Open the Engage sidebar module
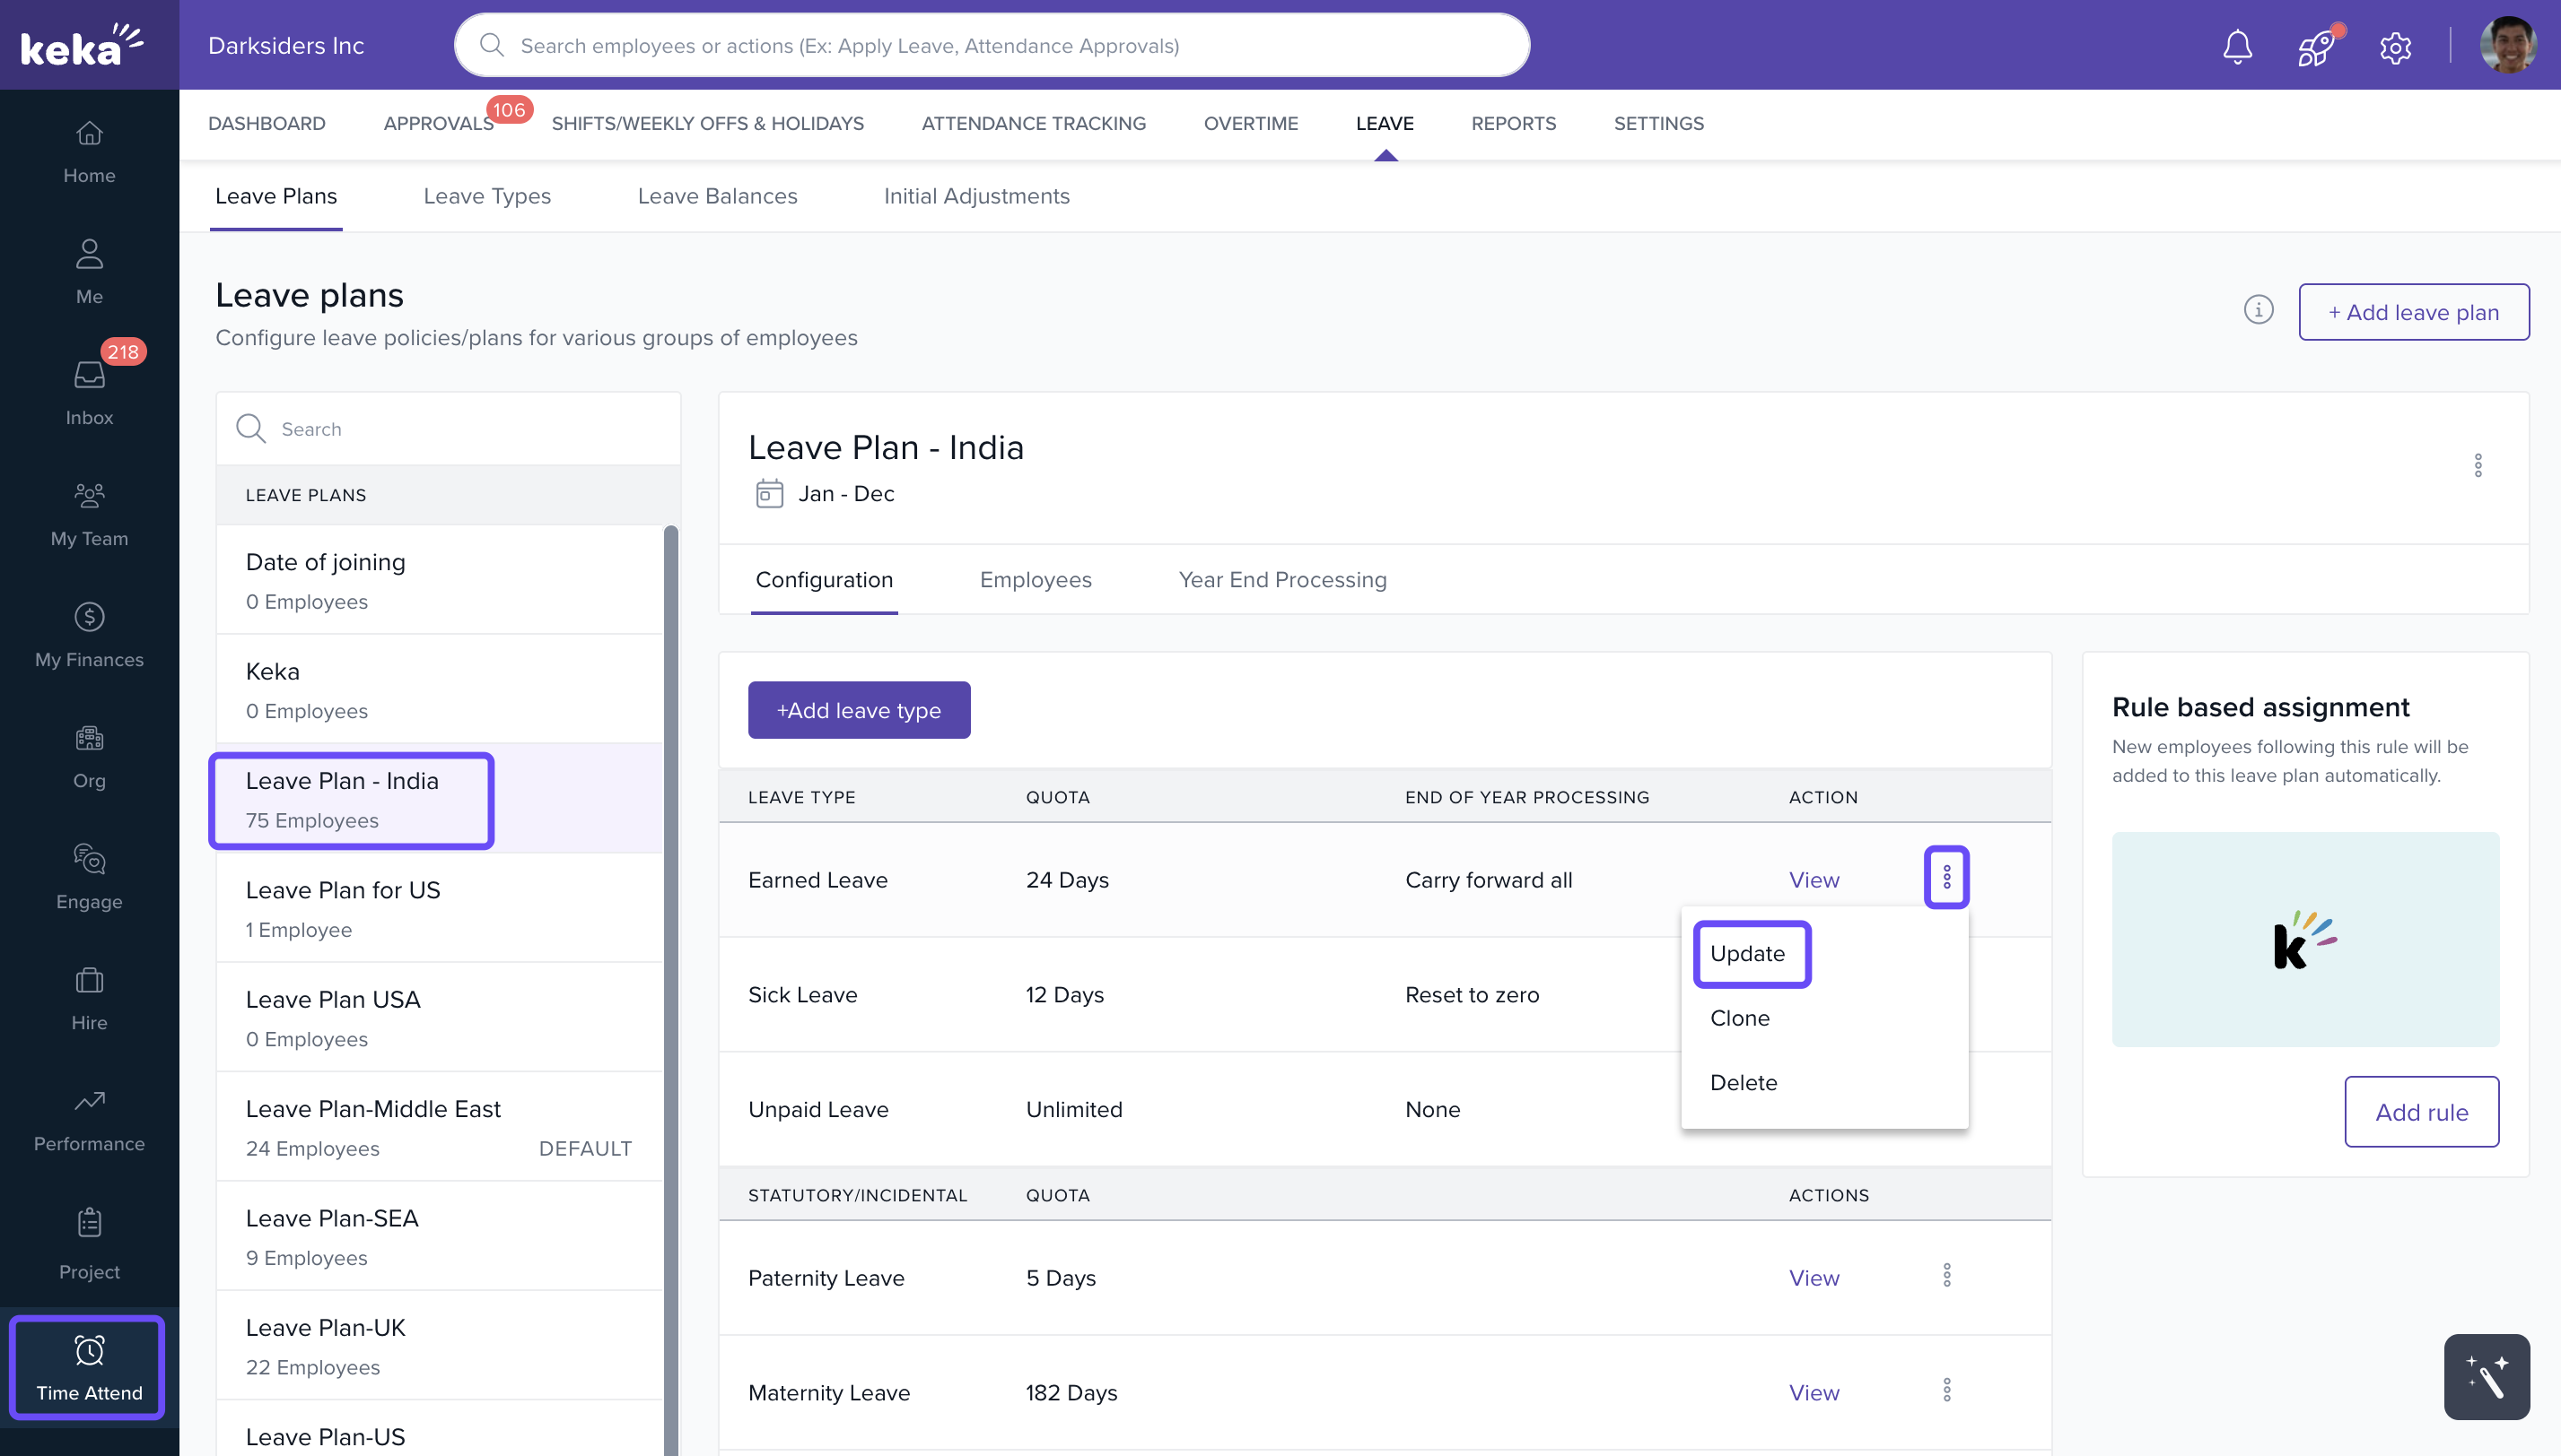 [x=89, y=876]
